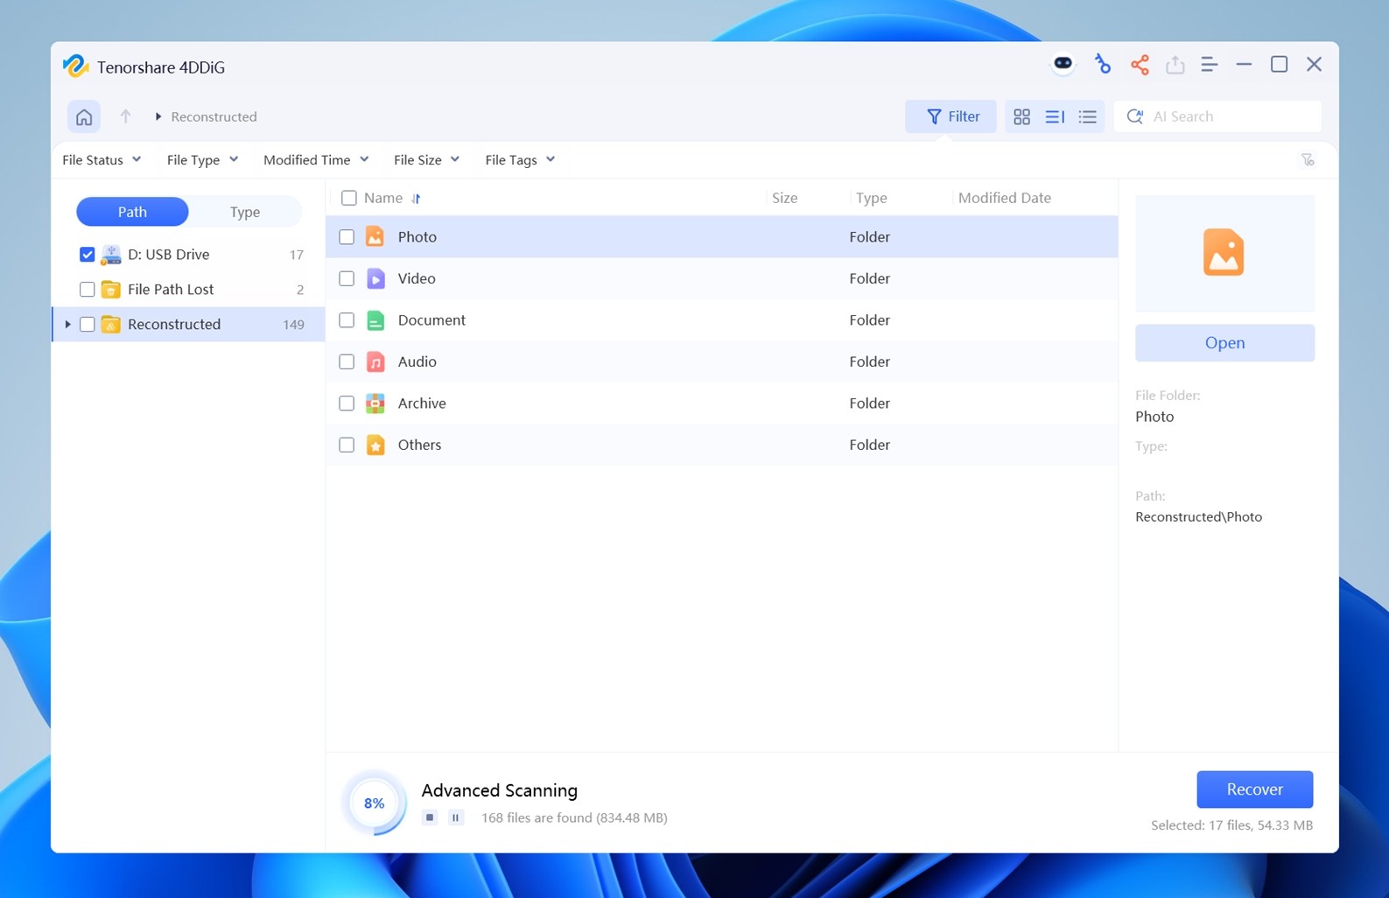Image resolution: width=1389 pixels, height=898 pixels.
Task: Click the share icon in title bar
Action: tap(1140, 65)
